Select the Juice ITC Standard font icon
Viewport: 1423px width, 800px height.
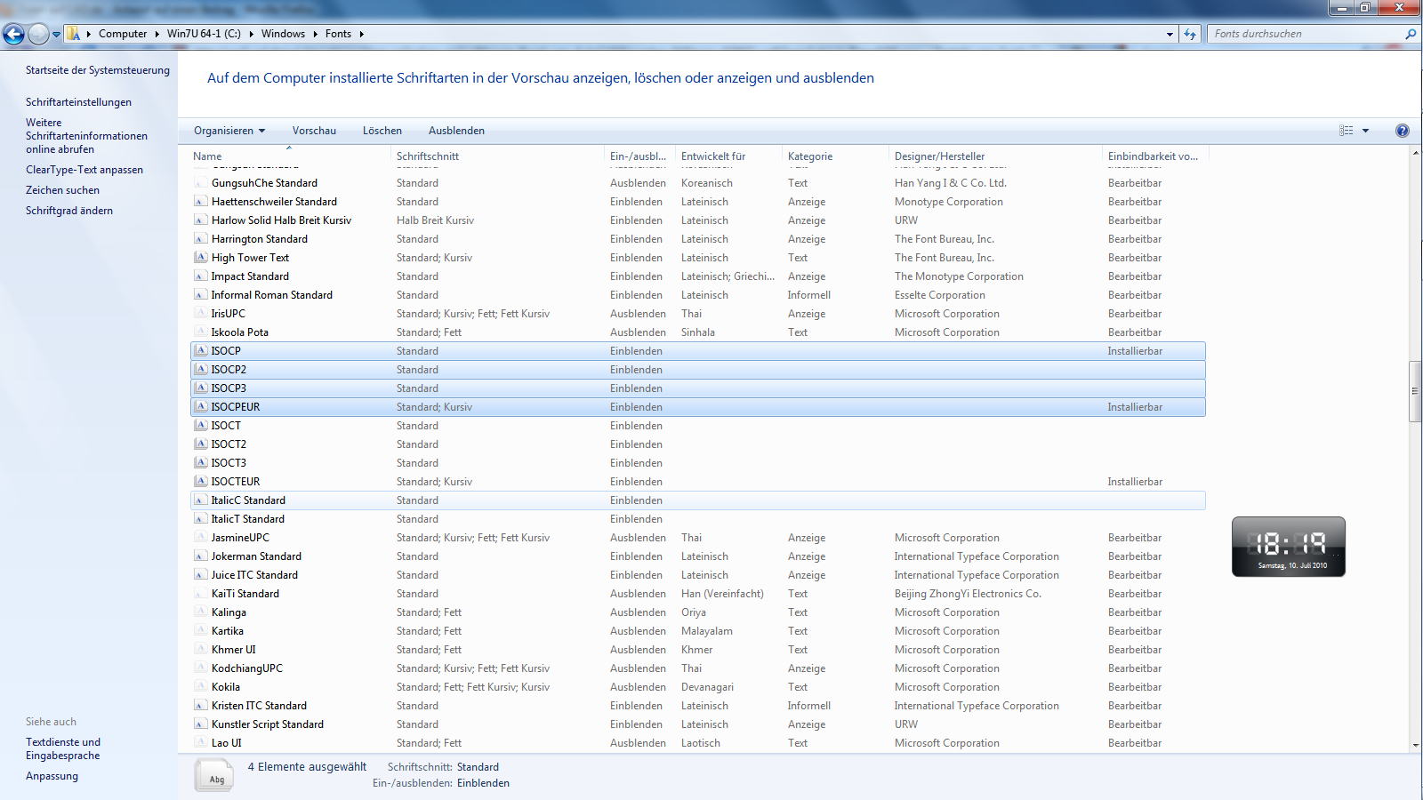coord(201,574)
